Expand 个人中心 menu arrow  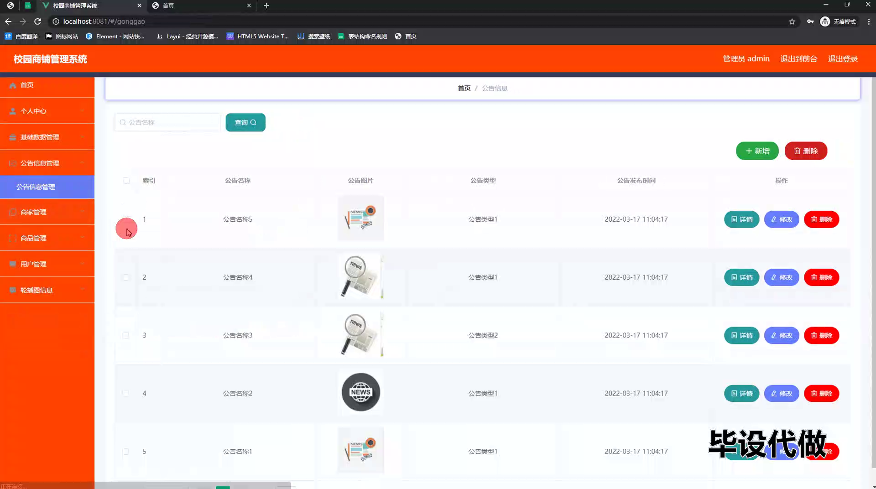click(x=82, y=111)
